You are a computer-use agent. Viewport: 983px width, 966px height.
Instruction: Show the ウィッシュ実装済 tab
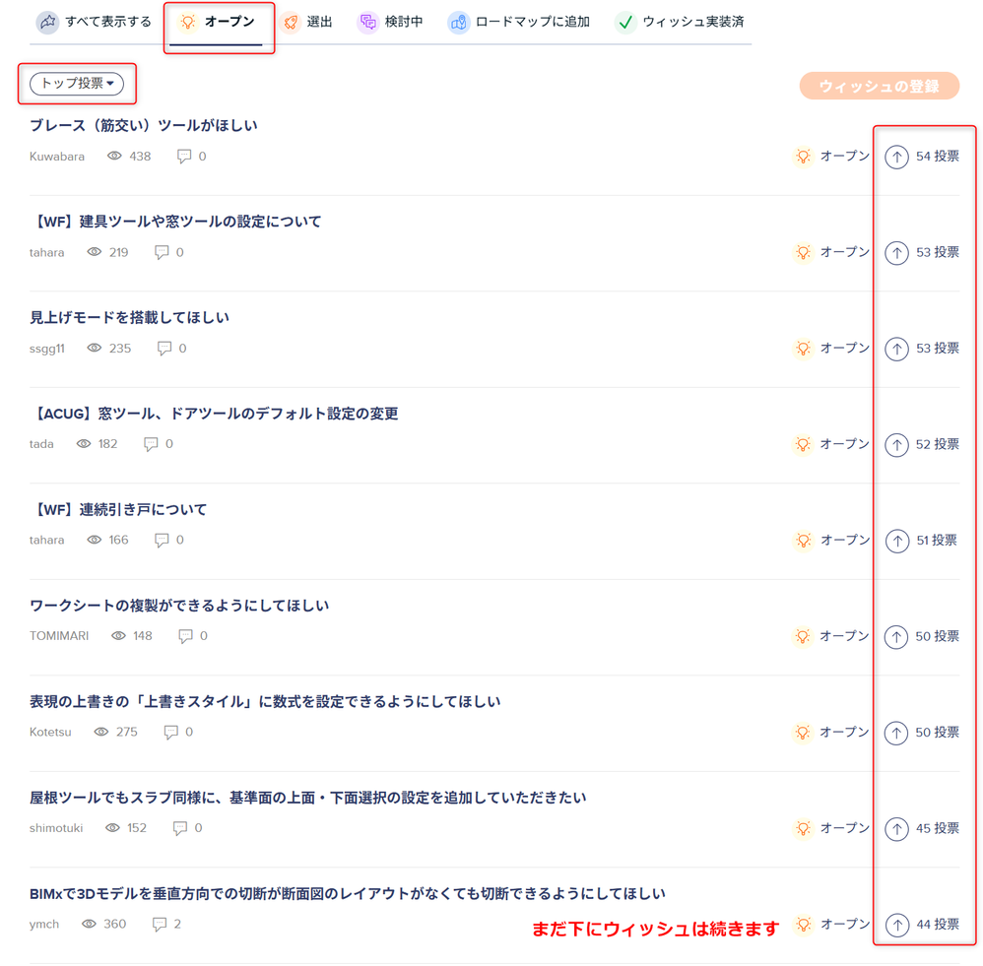(680, 22)
